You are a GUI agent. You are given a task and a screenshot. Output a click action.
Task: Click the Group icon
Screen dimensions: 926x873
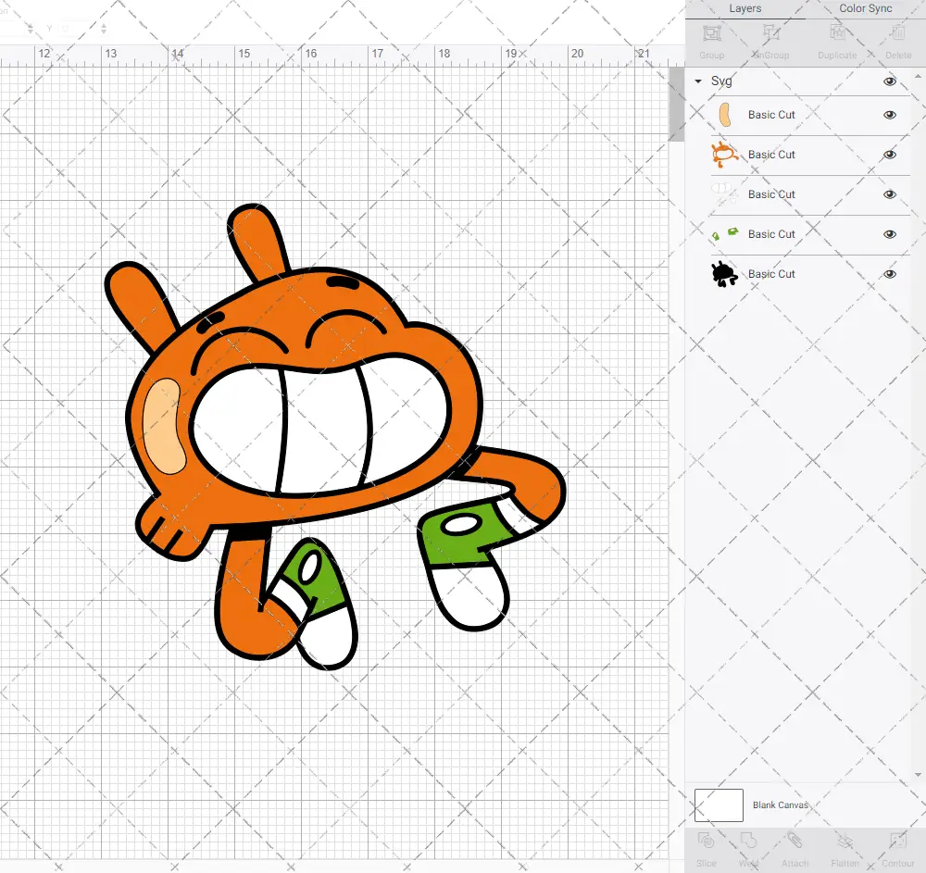point(711,33)
